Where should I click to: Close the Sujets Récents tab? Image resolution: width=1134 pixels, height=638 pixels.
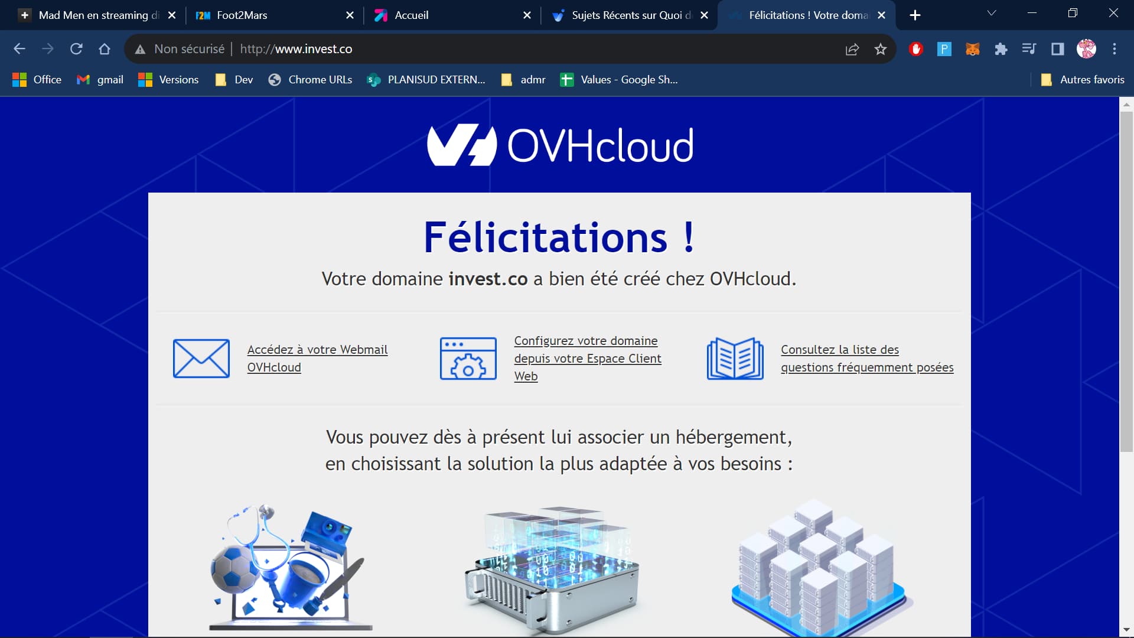point(704,15)
